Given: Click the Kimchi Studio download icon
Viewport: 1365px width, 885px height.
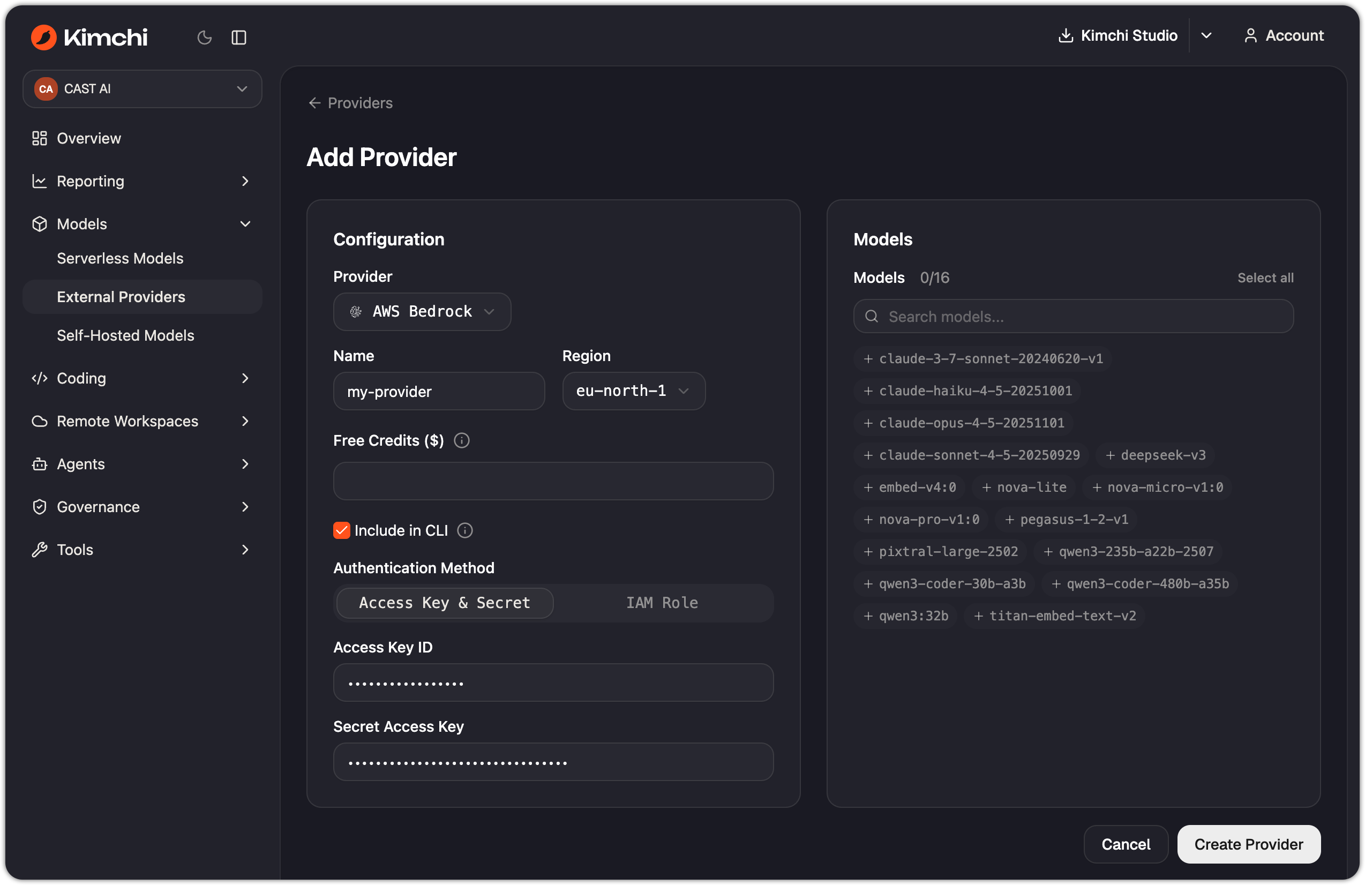Looking at the screenshot, I should click(x=1065, y=35).
